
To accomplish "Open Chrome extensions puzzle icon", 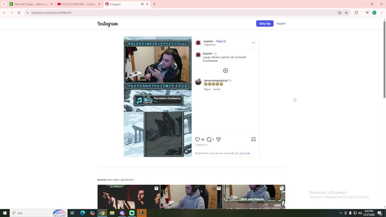I will [x=356, y=13].
